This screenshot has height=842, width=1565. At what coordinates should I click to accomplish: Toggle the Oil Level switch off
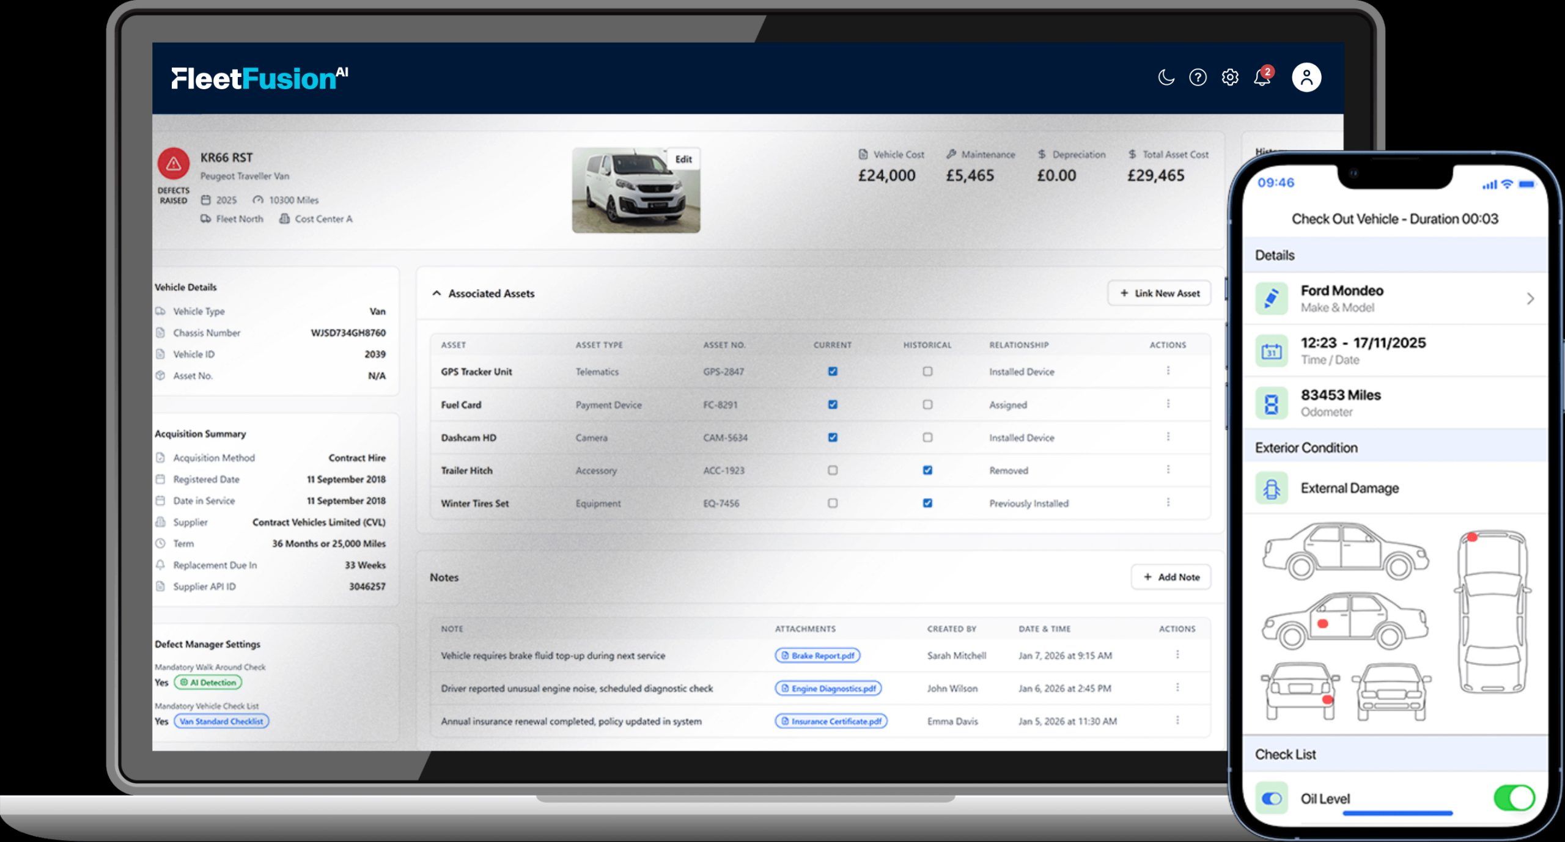(1514, 798)
